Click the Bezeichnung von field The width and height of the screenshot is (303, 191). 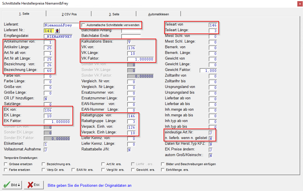tap(48, 65)
